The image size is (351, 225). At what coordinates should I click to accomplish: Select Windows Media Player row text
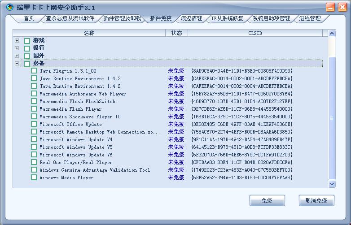coord(66,177)
